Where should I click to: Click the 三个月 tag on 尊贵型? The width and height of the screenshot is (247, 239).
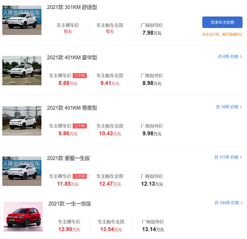80,126
